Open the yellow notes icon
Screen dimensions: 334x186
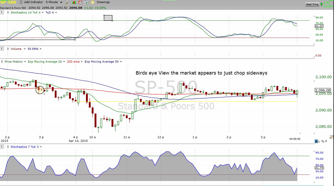click(92, 2)
